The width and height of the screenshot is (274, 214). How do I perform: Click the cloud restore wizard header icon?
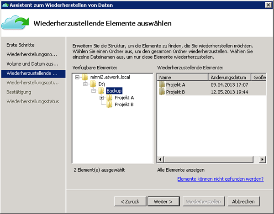(x=15, y=23)
